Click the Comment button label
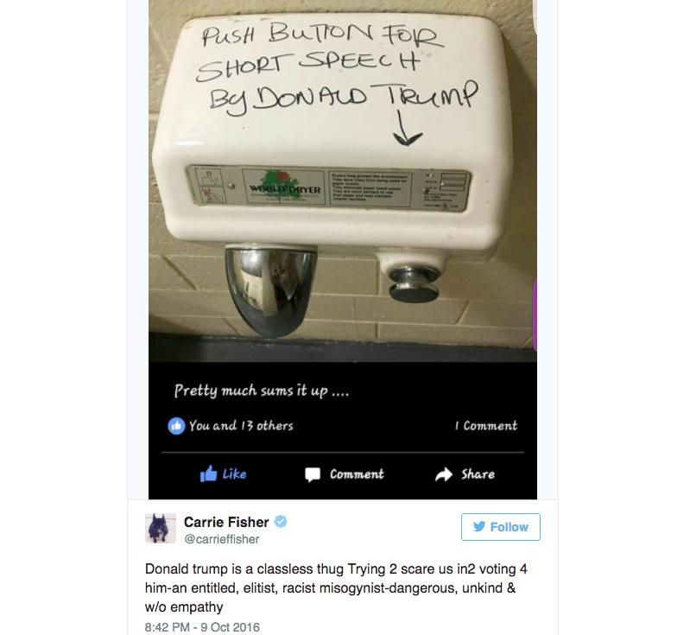The height and width of the screenshot is (635, 690). 357,474
